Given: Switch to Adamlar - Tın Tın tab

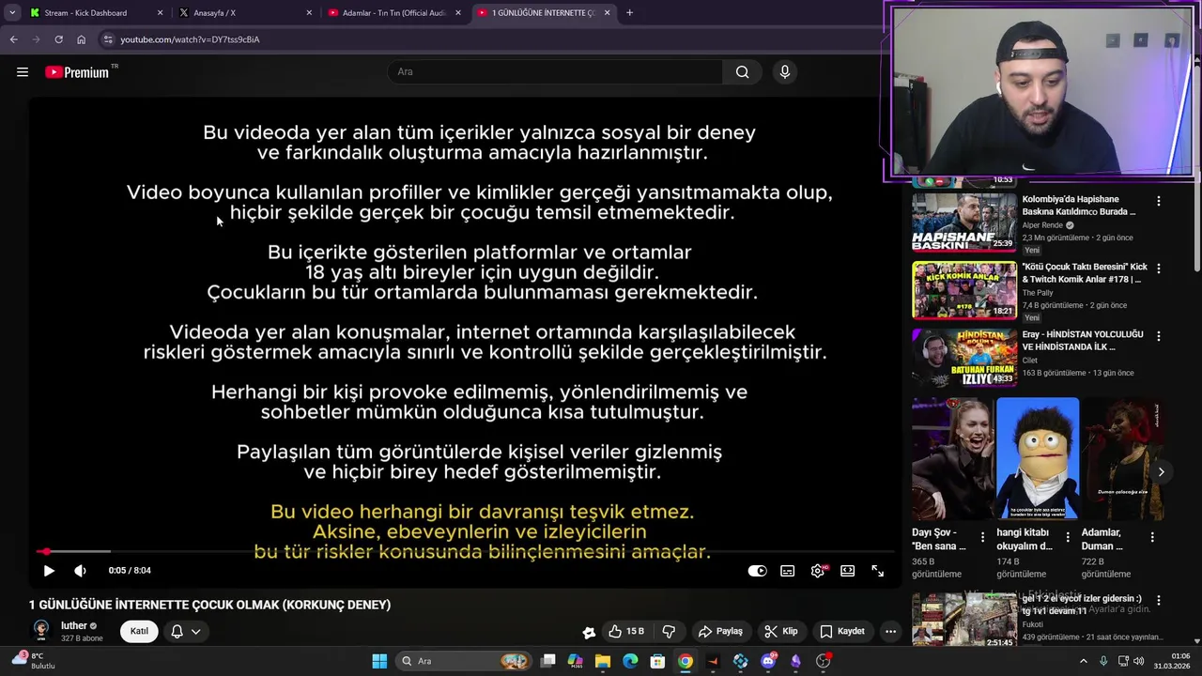Looking at the screenshot, I should (x=394, y=13).
